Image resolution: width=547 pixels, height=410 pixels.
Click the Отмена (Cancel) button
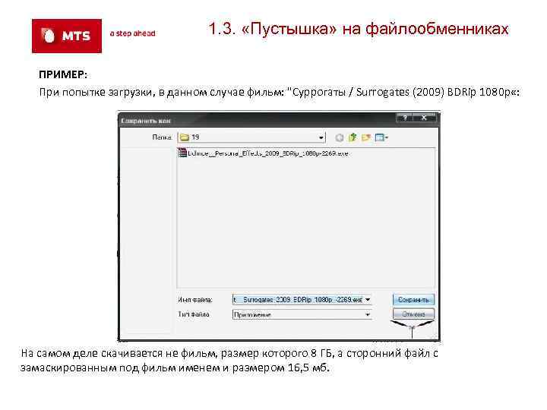[x=413, y=314]
